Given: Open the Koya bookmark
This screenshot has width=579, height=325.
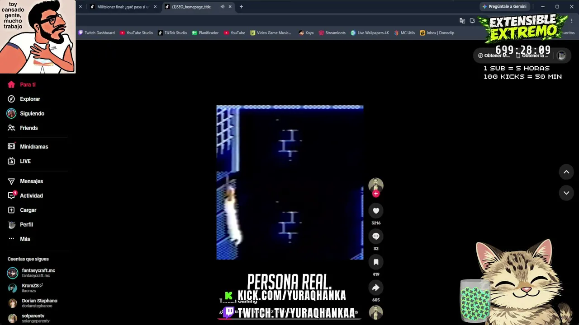Looking at the screenshot, I should point(306,33).
